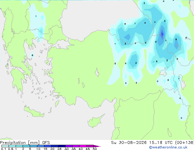Image resolution: width=194 pixels, height=150 pixels.
Task: Click the '0.5' legend scale label
Action: tap(10, 149)
